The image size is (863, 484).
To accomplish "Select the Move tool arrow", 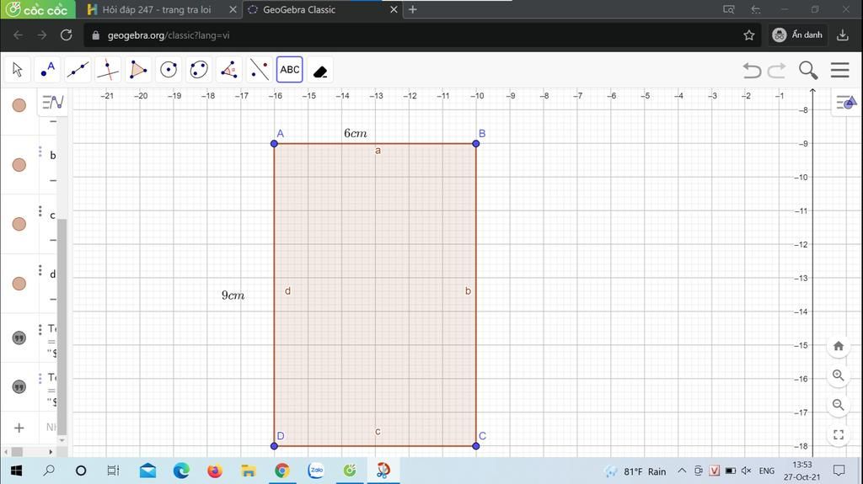I will (x=17, y=70).
